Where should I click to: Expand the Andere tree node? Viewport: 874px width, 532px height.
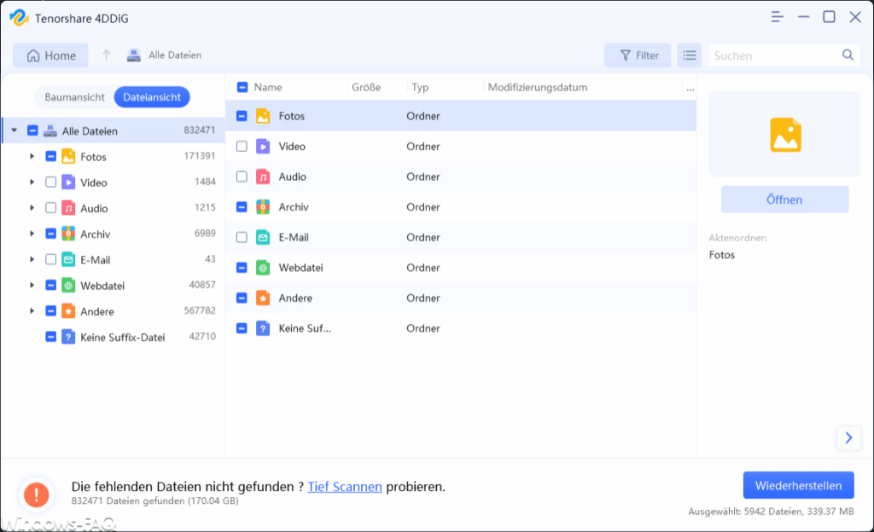click(32, 311)
